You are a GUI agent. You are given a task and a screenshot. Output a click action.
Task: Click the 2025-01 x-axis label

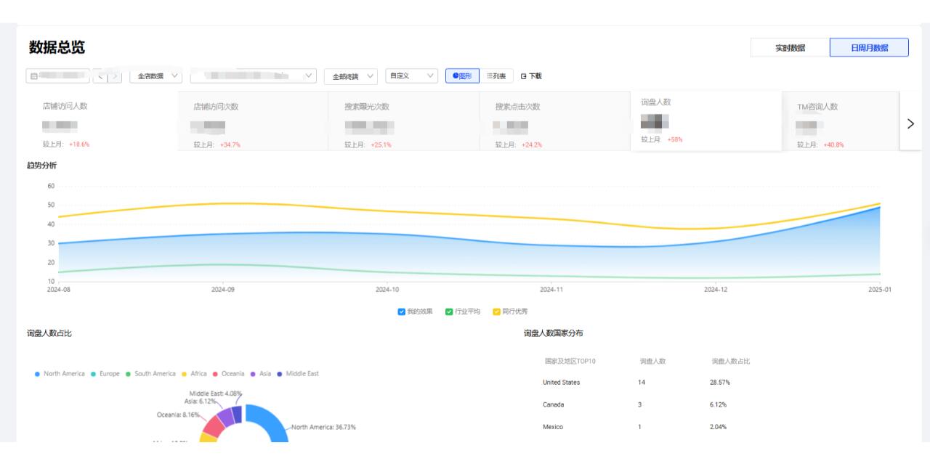pyautogui.click(x=880, y=289)
